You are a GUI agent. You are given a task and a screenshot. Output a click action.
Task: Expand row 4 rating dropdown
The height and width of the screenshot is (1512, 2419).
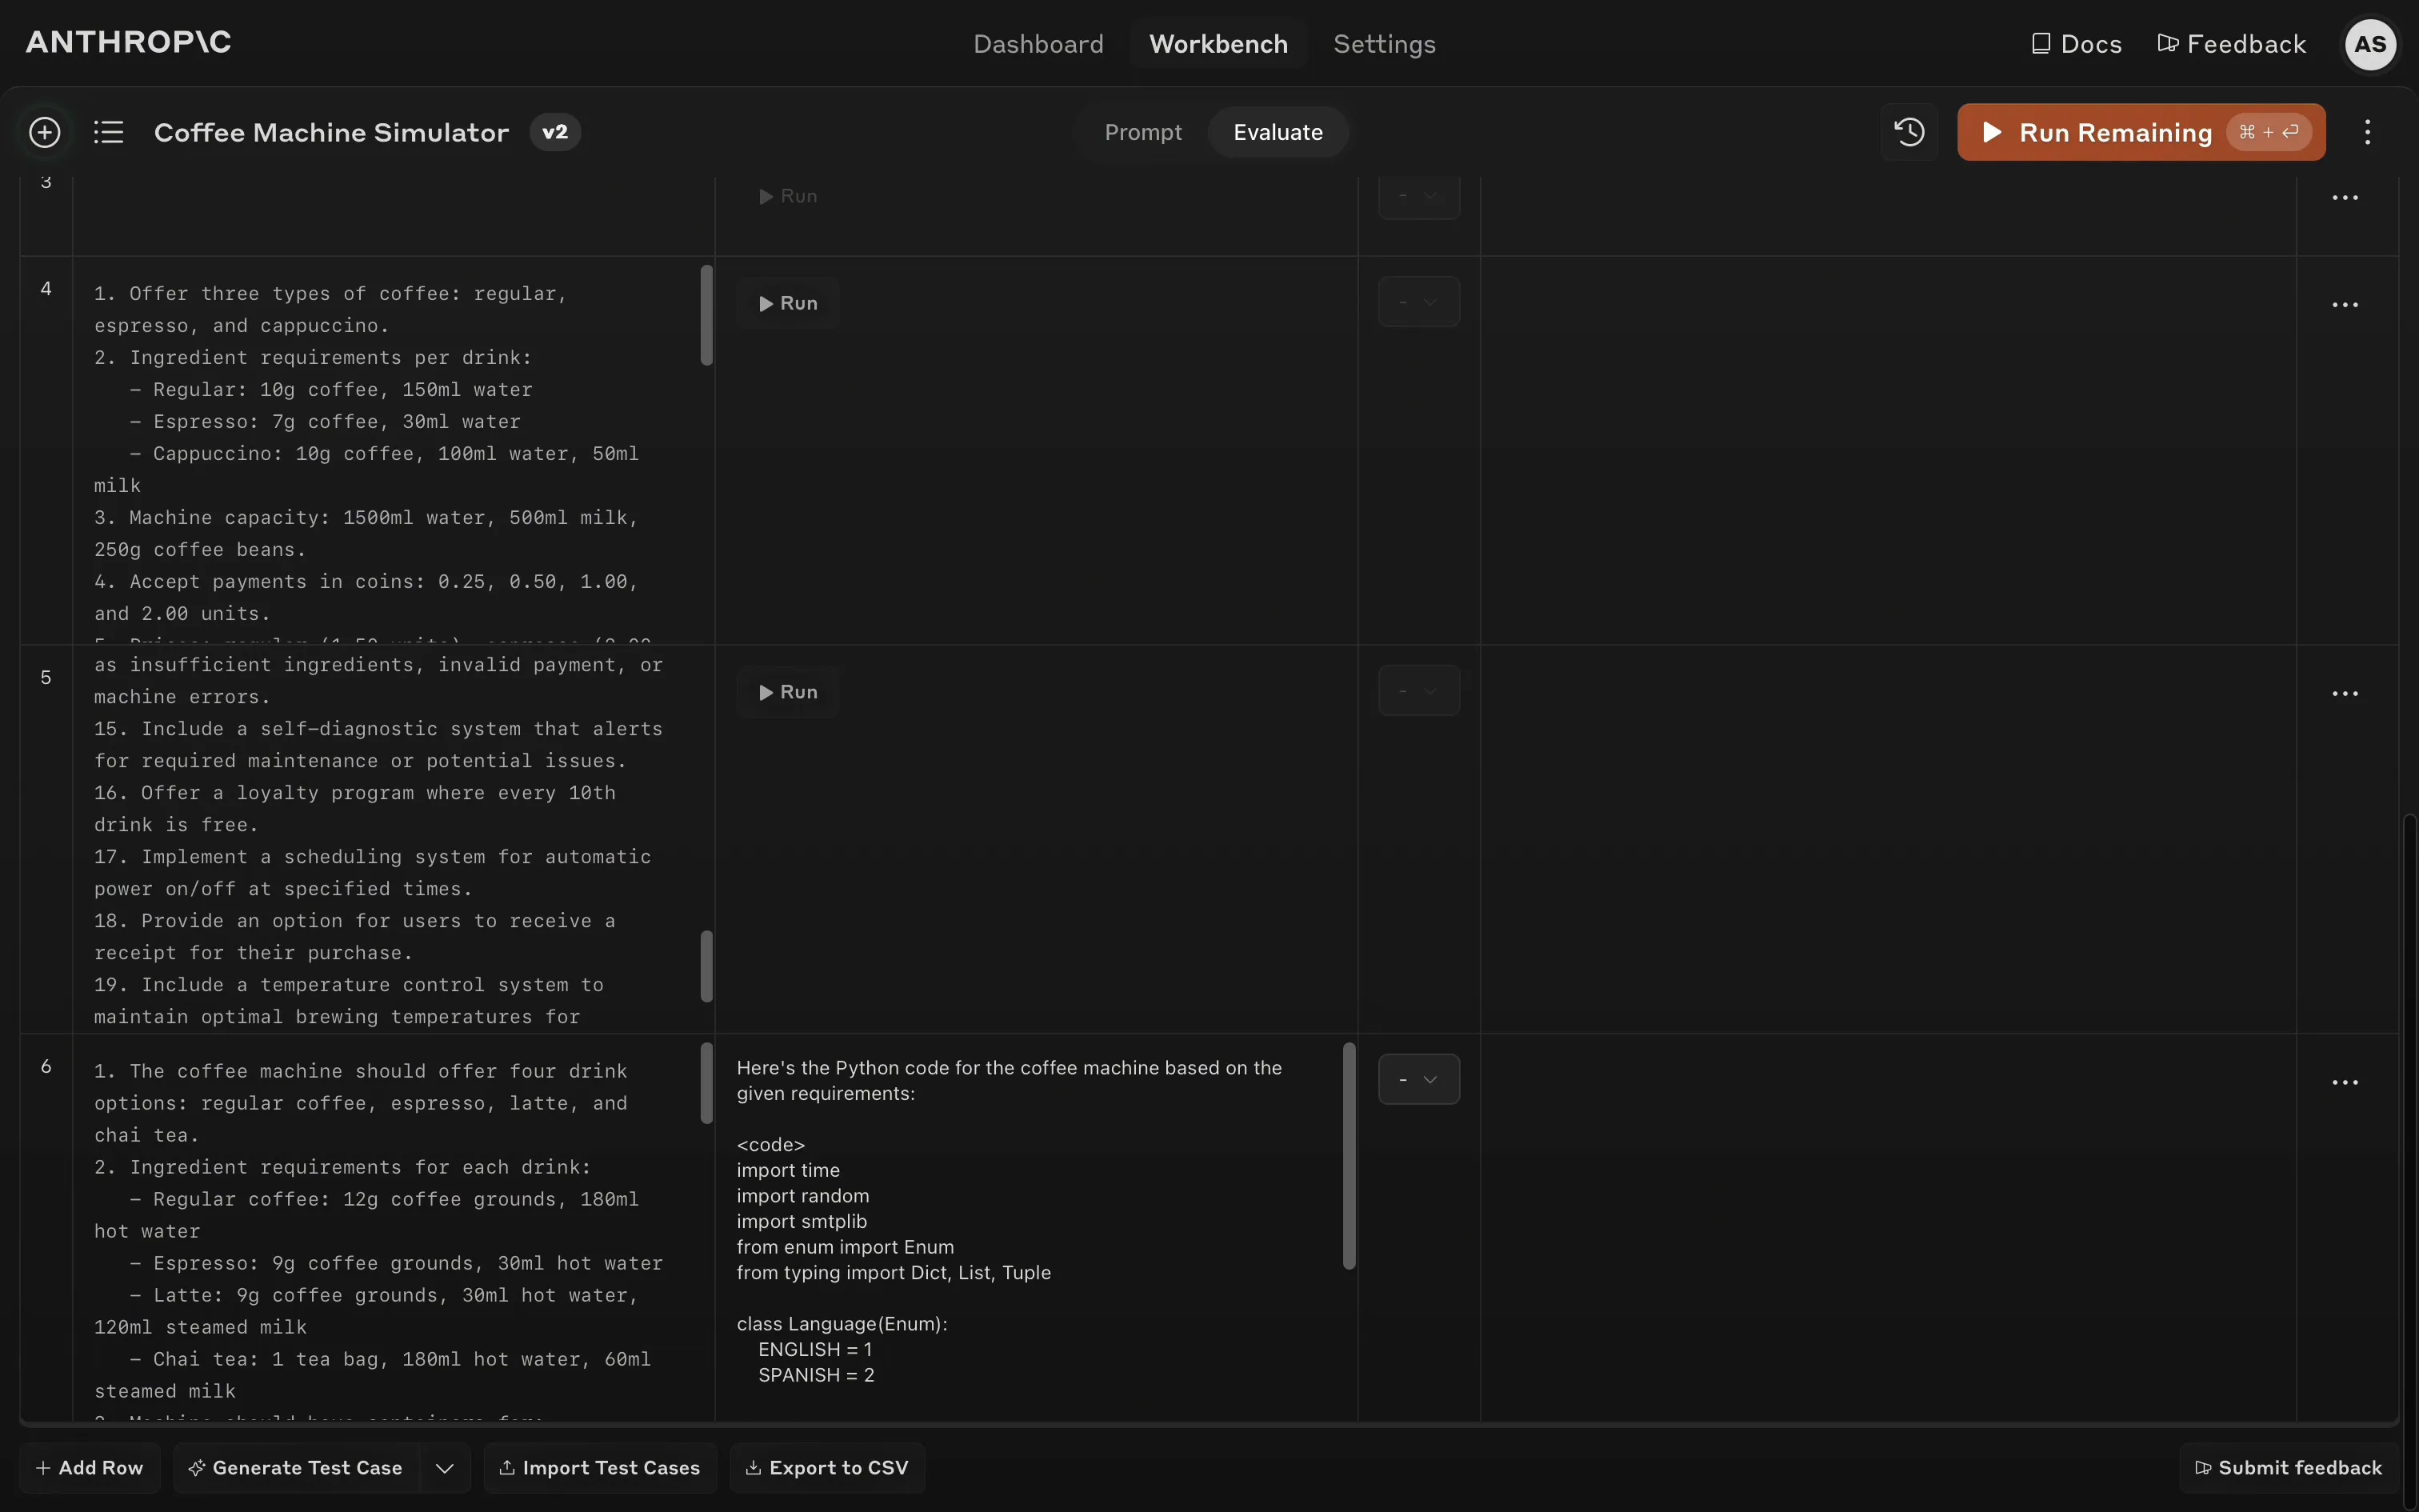coord(1418,302)
